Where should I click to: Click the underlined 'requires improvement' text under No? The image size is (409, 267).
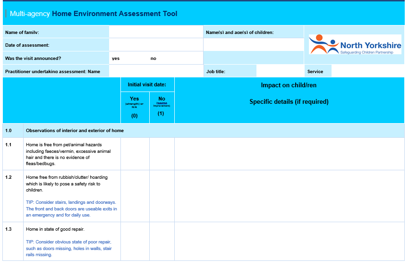[162, 104]
